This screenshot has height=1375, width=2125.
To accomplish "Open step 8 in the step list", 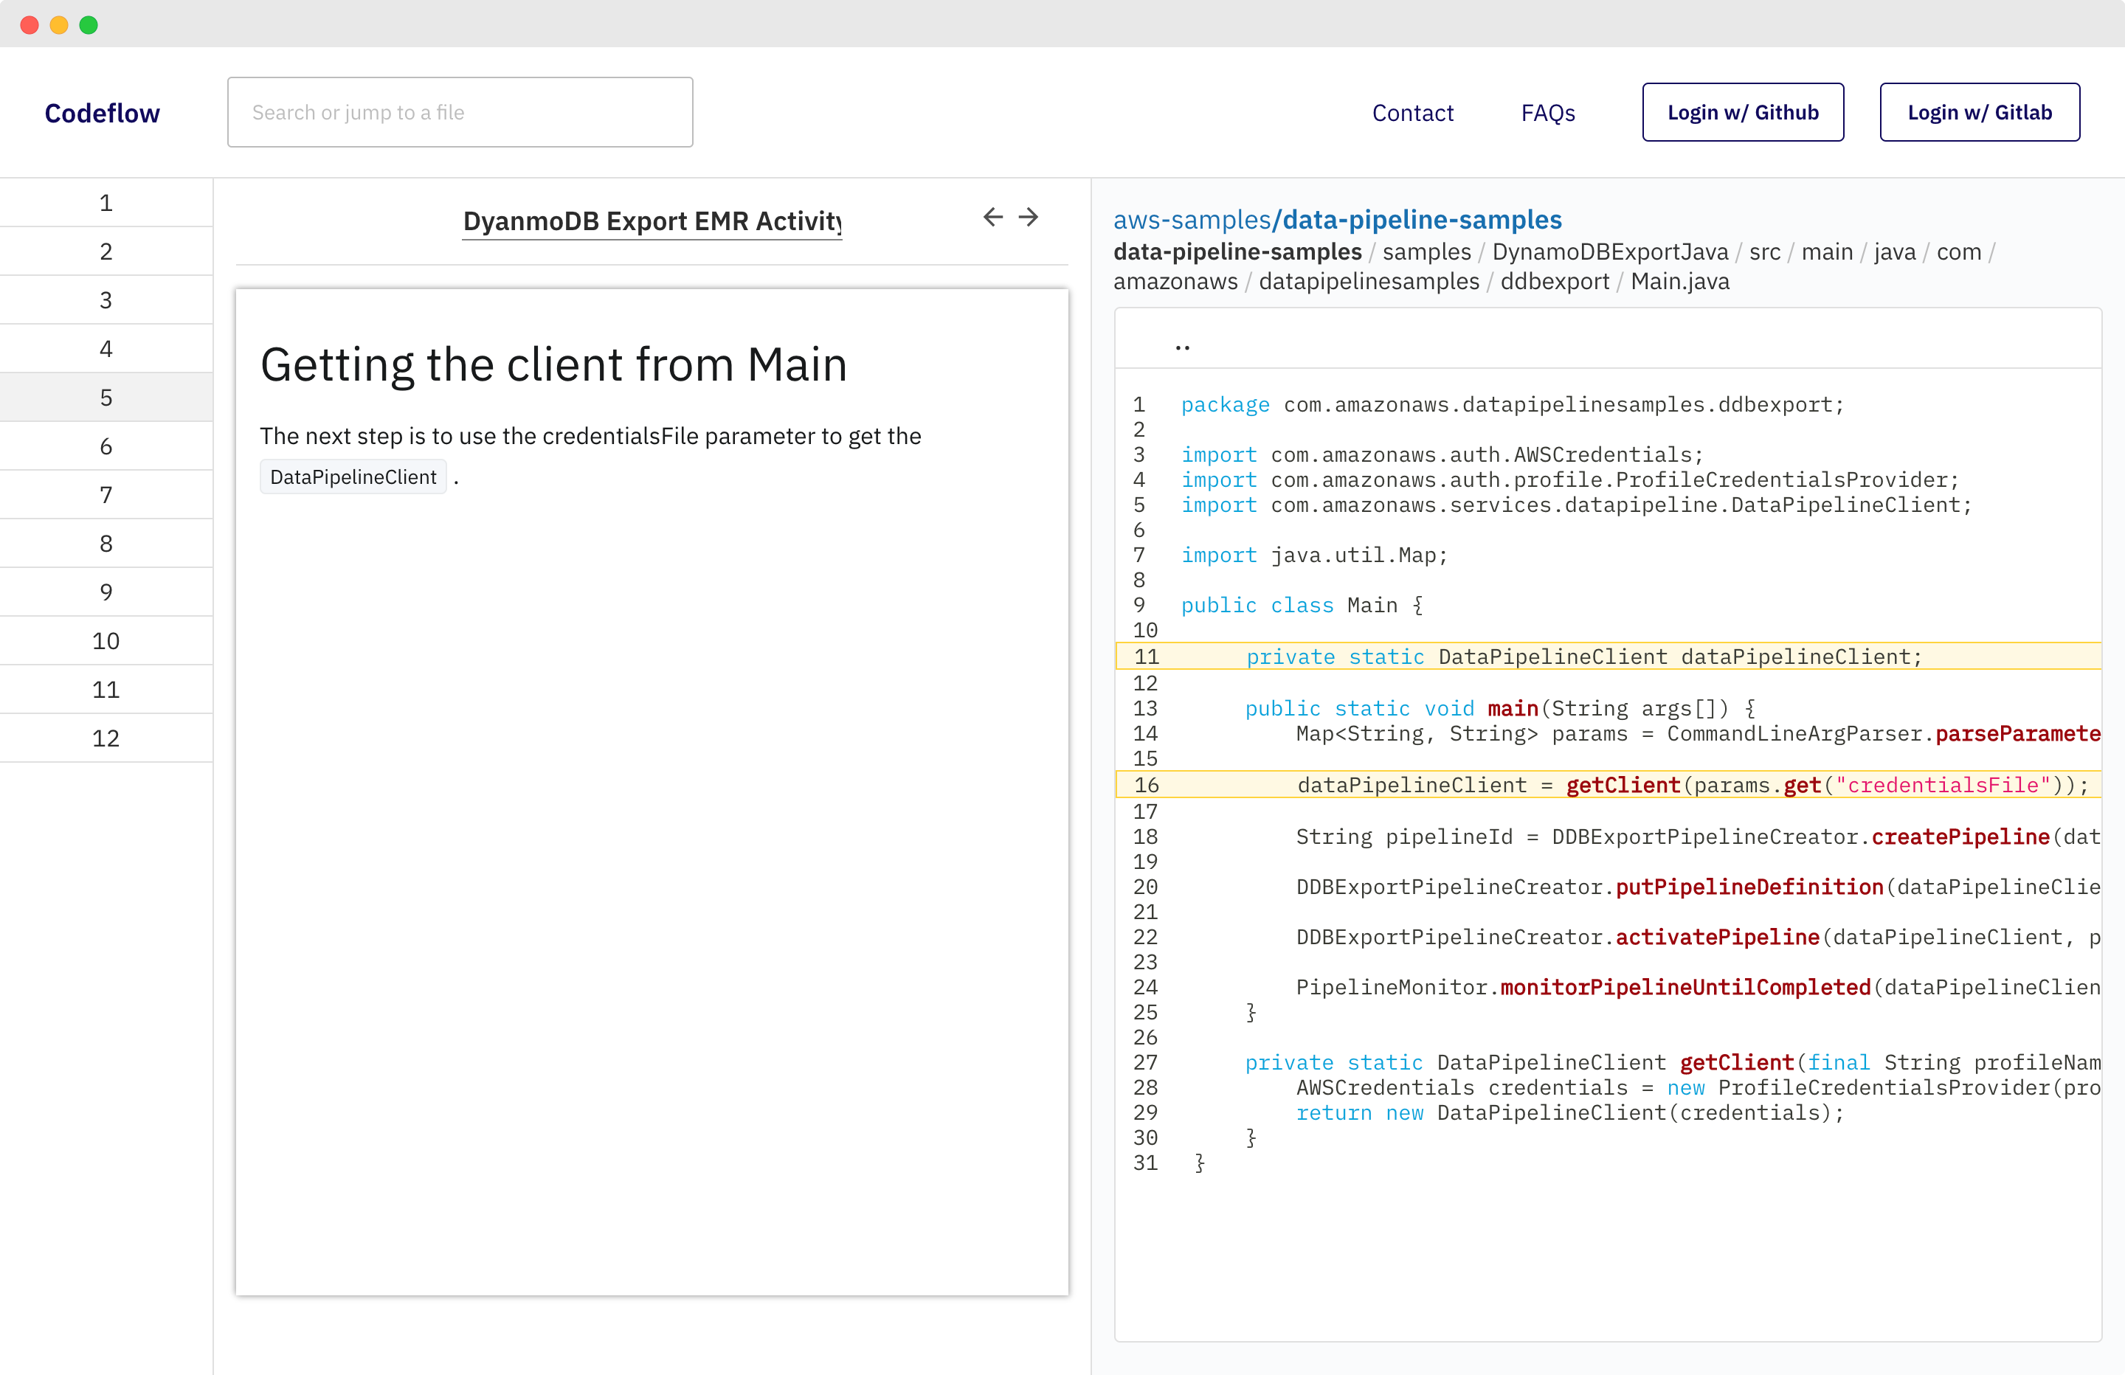I will (x=106, y=544).
